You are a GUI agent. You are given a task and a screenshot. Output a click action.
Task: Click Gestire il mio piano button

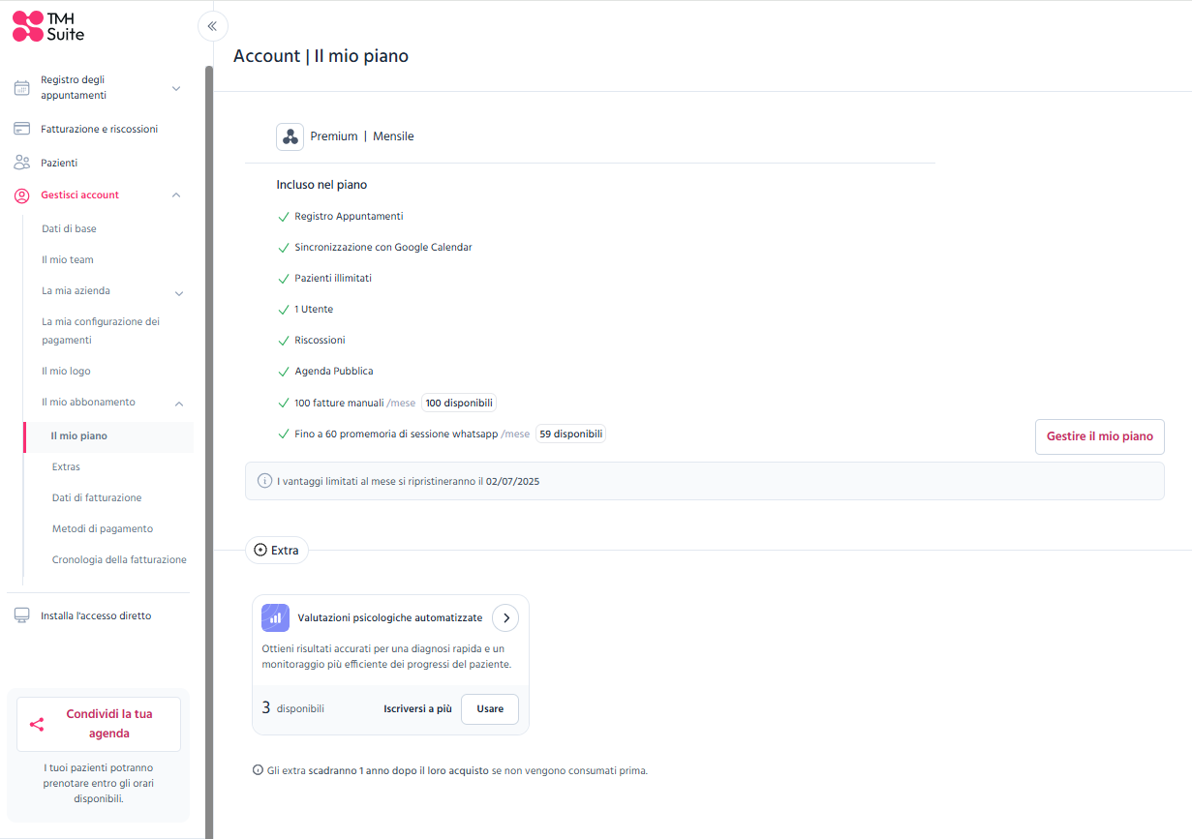[1100, 436]
